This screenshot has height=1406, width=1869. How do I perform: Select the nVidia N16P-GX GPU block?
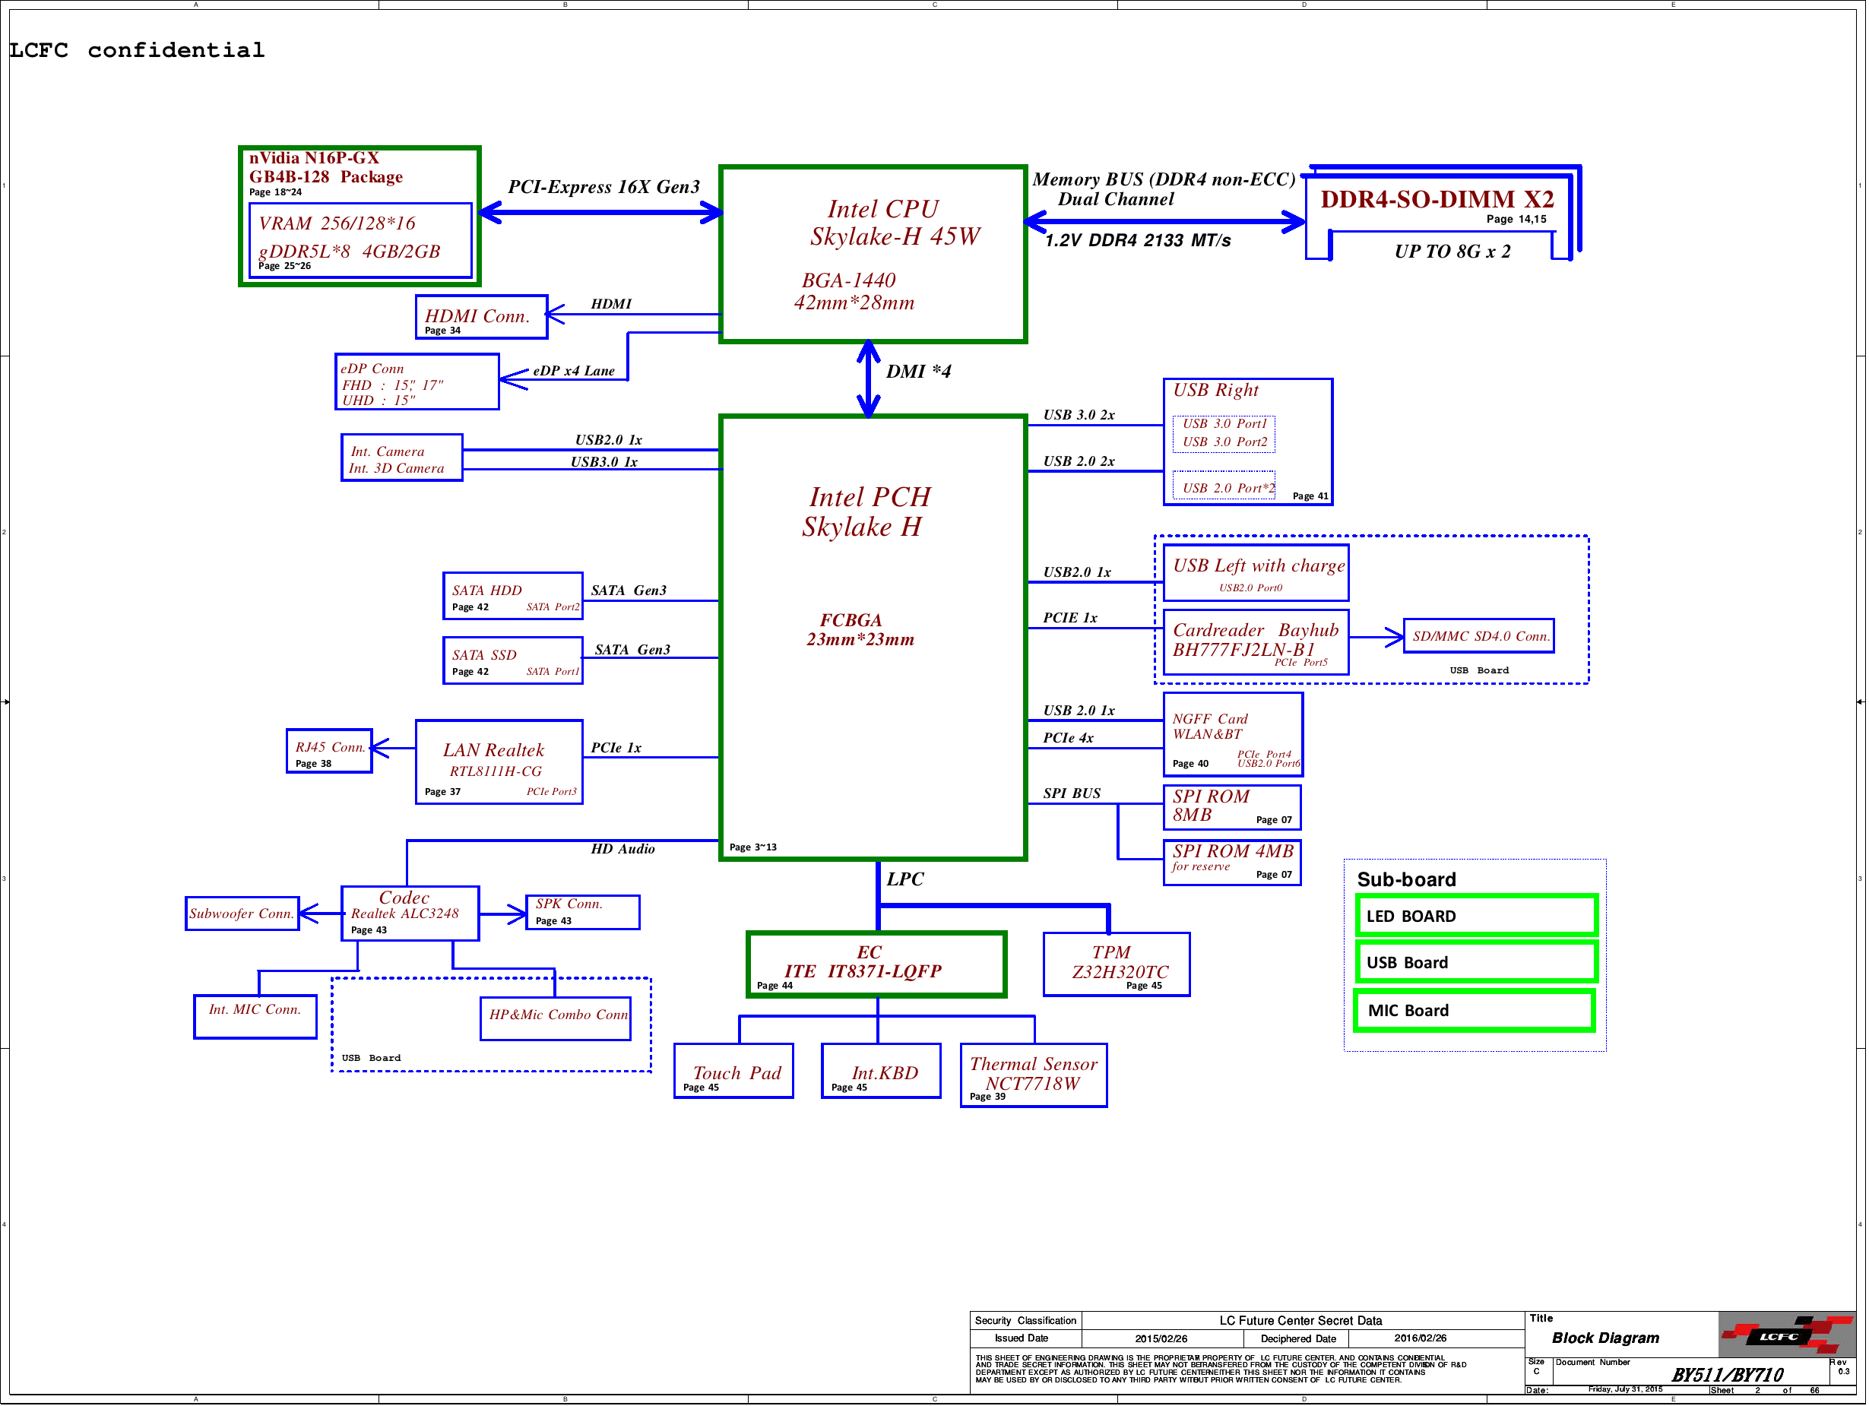point(360,217)
